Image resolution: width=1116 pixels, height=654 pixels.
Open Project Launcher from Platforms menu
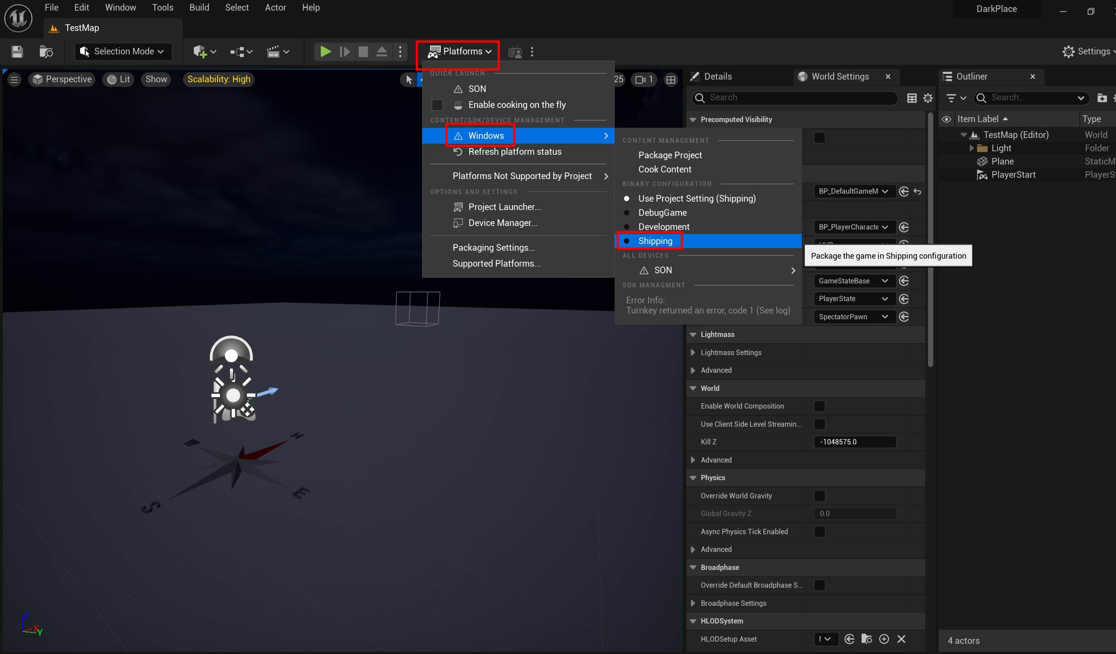coord(518,207)
